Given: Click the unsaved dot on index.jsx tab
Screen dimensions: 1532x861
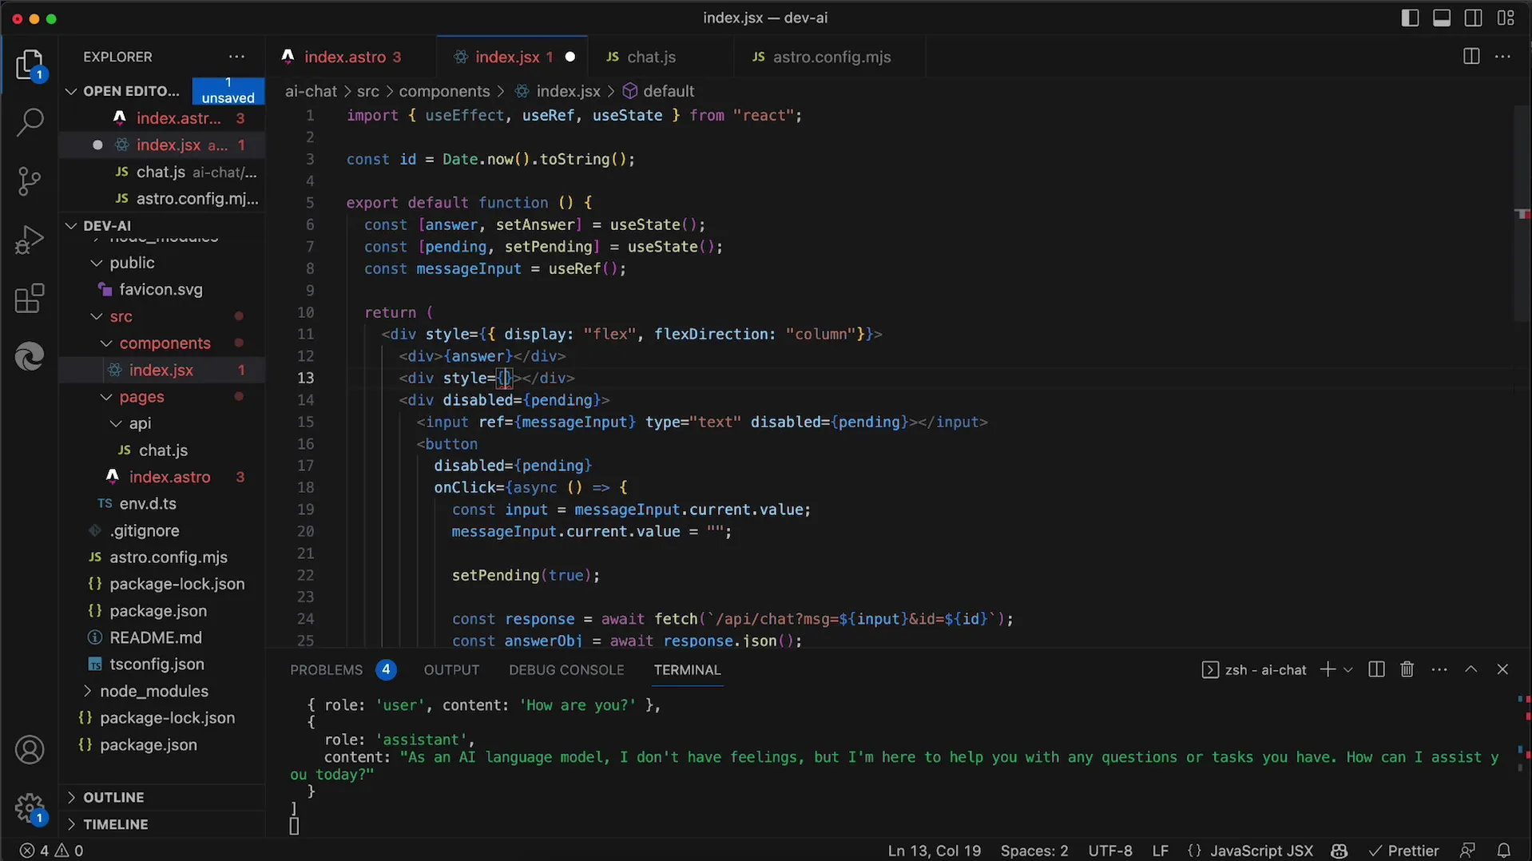Looking at the screenshot, I should click(570, 57).
